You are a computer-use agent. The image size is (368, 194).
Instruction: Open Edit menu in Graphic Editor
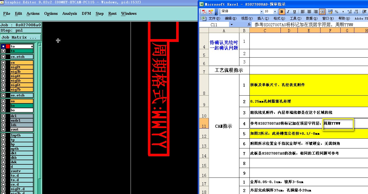(18, 13)
